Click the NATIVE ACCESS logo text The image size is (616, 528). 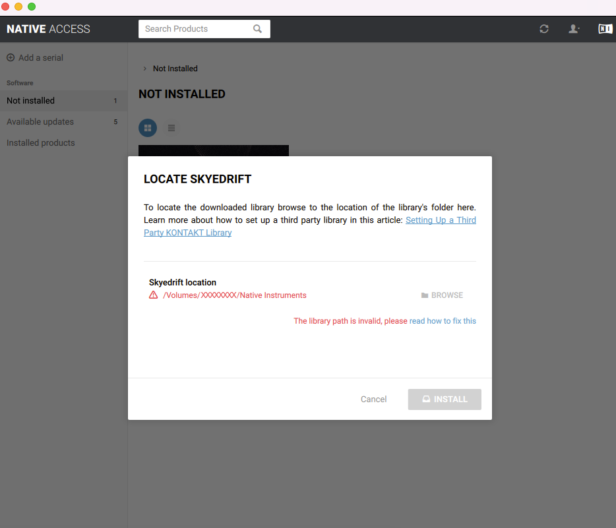click(x=48, y=29)
